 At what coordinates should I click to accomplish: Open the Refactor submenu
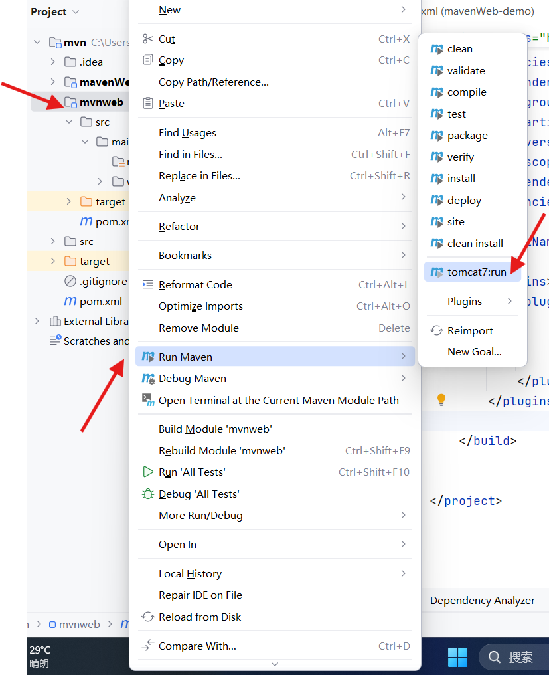(x=275, y=226)
